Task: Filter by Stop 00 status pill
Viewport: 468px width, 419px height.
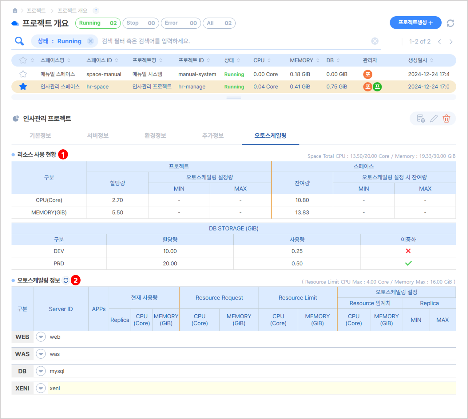Action: click(141, 23)
